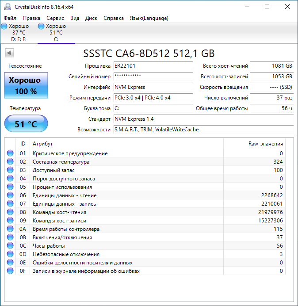Click the status orb for attribute 0F
Image resolution: width=298 pixels, height=306 pixels.
pos(10,271)
